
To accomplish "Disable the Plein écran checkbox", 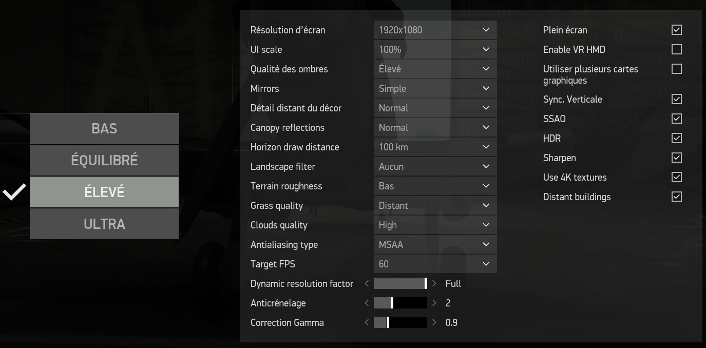I will [x=677, y=30].
